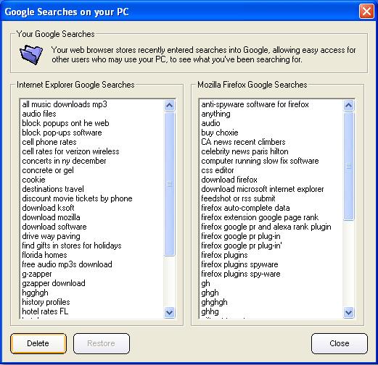Select 'all music downloads mp3' entry

pos(65,104)
